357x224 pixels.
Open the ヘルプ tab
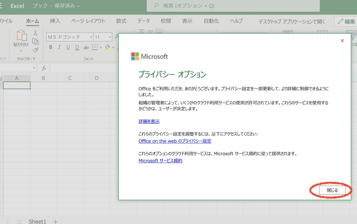click(x=236, y=21)
